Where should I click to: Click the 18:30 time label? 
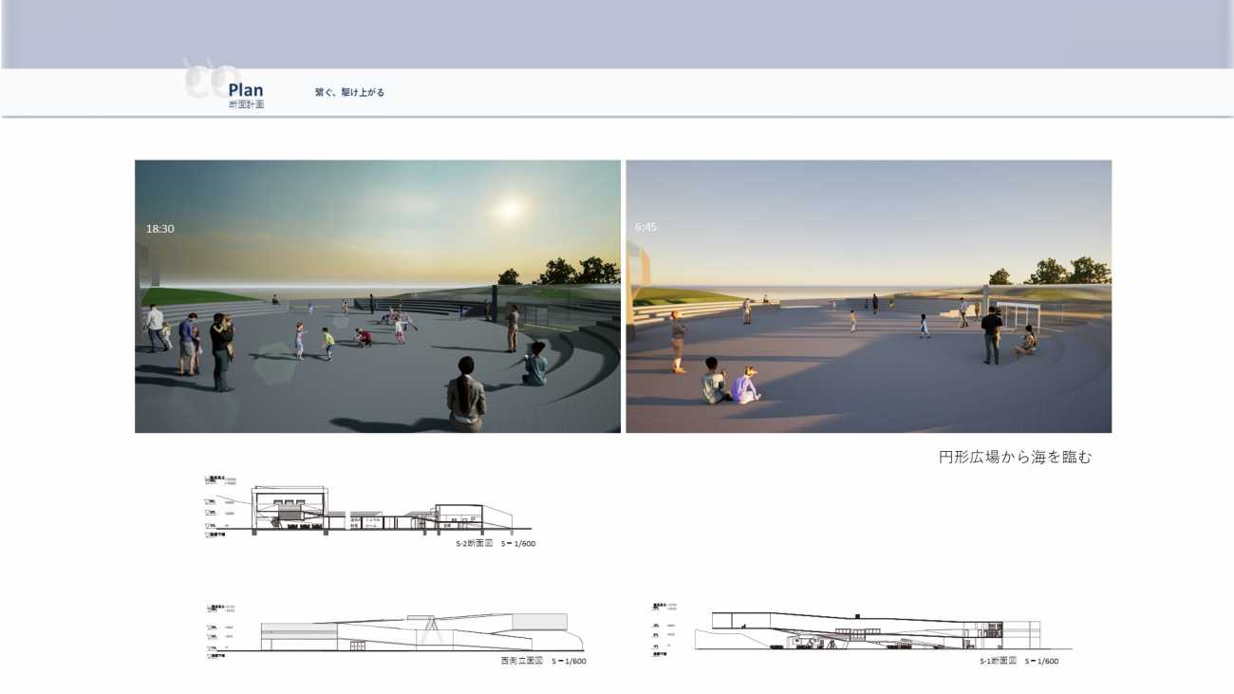click(159, 229)
